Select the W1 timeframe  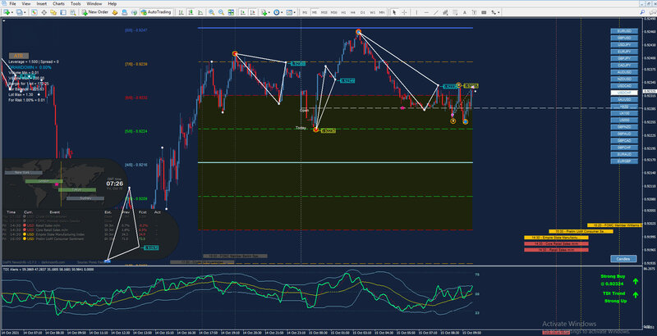373,12
